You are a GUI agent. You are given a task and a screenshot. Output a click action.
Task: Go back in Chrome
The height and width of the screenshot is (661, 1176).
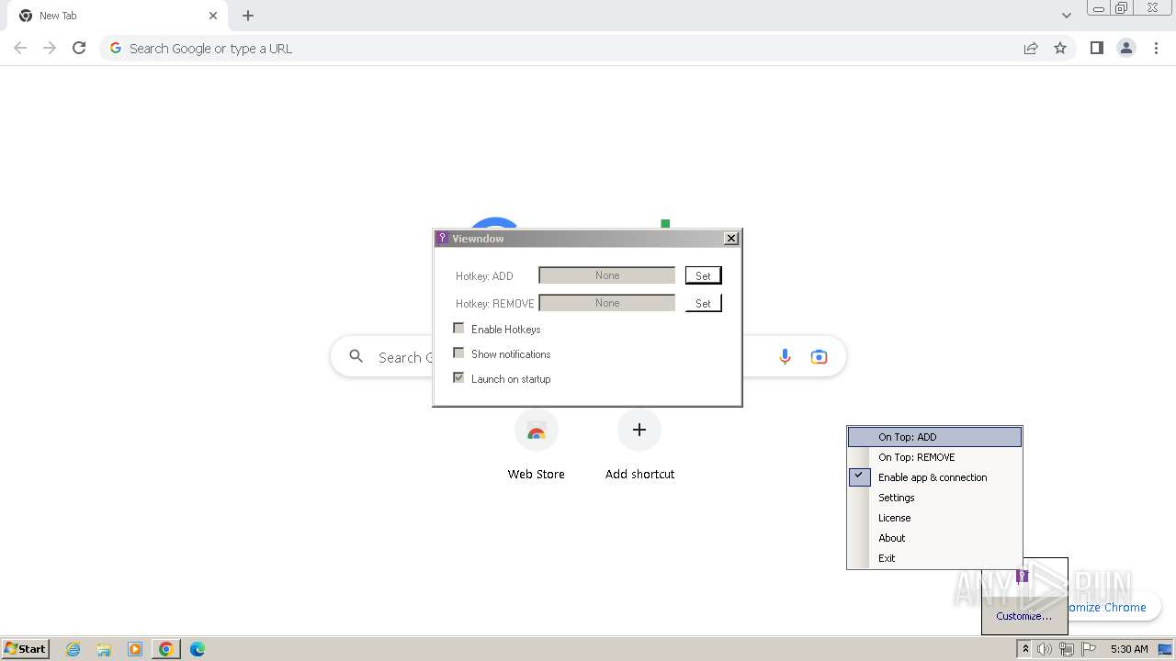click(20, 49)
